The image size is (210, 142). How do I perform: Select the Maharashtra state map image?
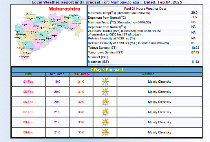tap(49, 35)
